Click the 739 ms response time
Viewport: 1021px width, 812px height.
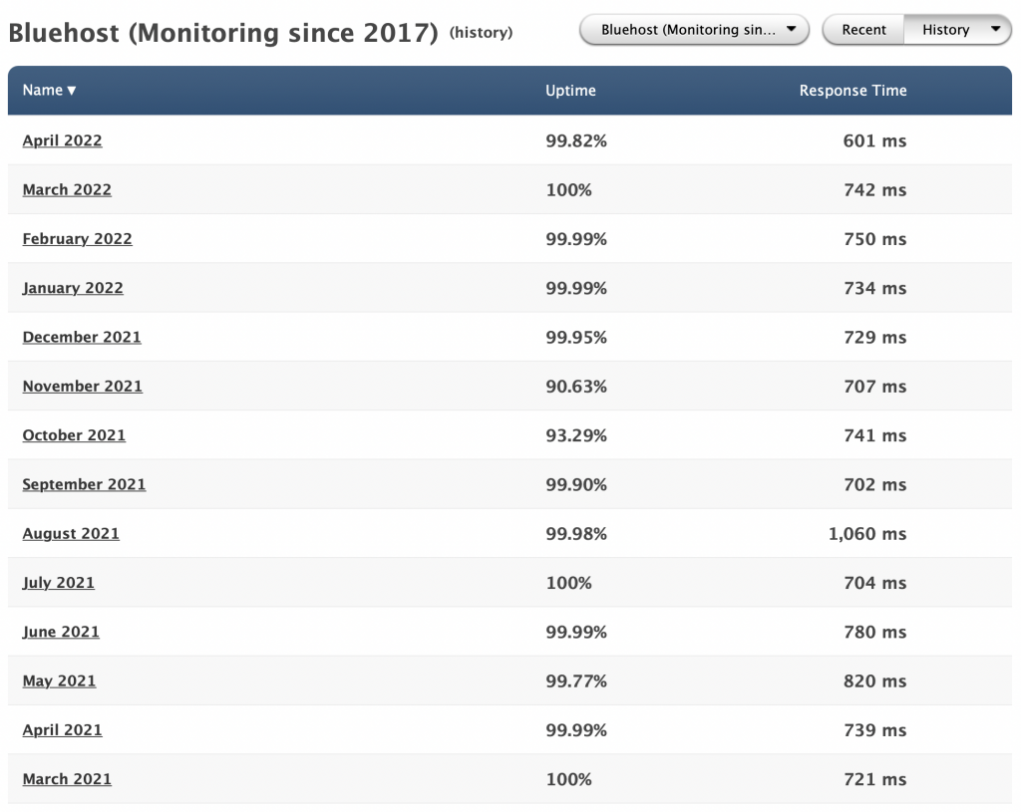click(x=874, y=730)
